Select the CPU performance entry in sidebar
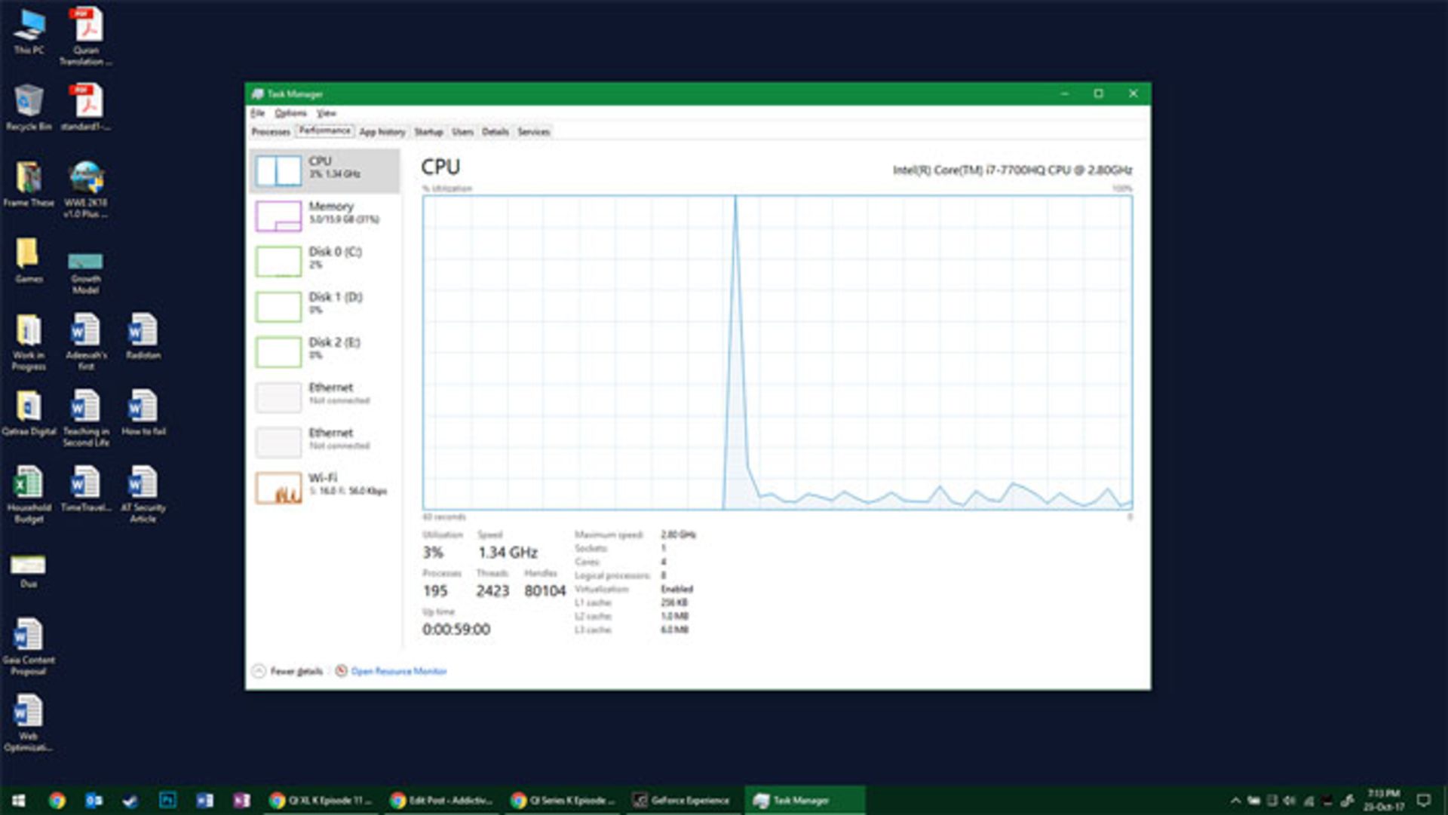Screen dimensions: 1448x815 pyautogui.click(x=324, y=170)
